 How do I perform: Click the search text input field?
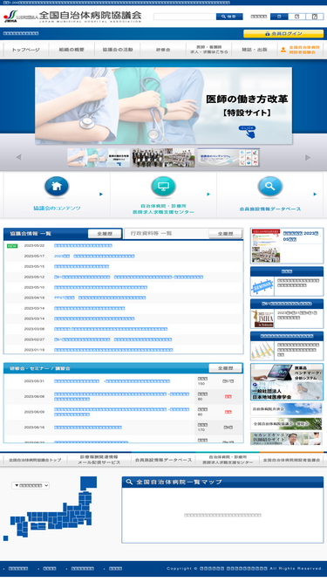tap(185, 17)
